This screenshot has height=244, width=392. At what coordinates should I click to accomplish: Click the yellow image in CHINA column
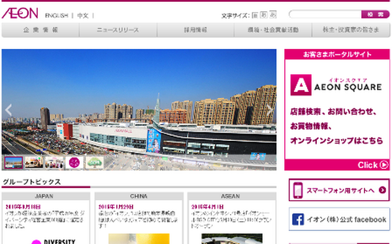[x=139, y=239]
